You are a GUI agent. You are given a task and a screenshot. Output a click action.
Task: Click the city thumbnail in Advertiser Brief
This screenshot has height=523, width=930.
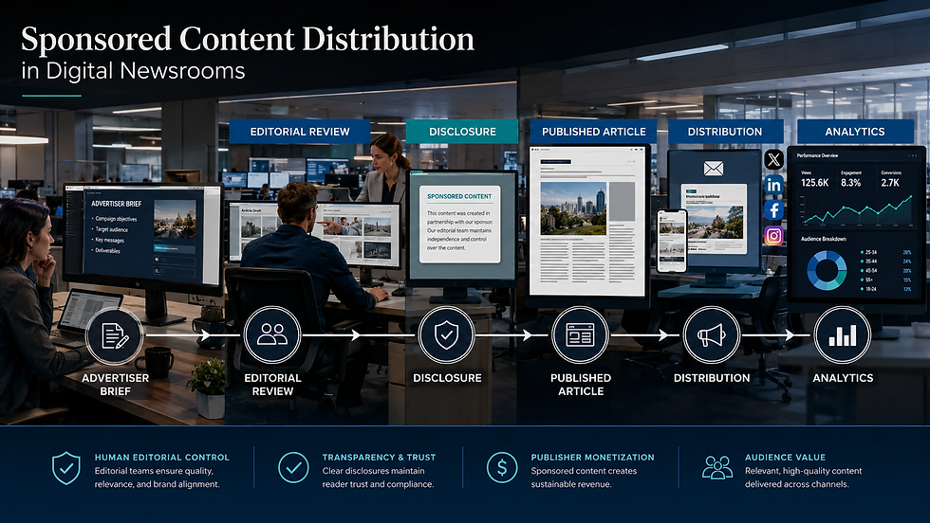pos(175,219)
